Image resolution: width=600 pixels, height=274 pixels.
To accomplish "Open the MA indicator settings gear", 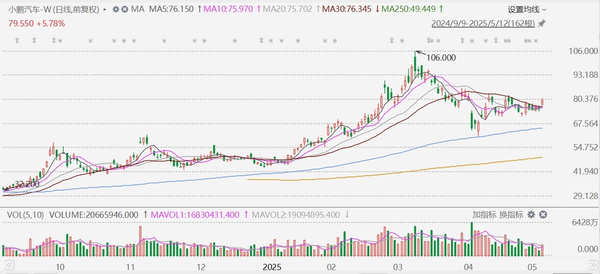I will (116, 9).
